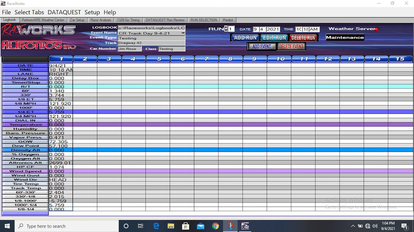Image resolution: width=414 pixels, height=232 pixels.
Task: Click the volume speaker icon in the tray
Action: tap(375, 226)
